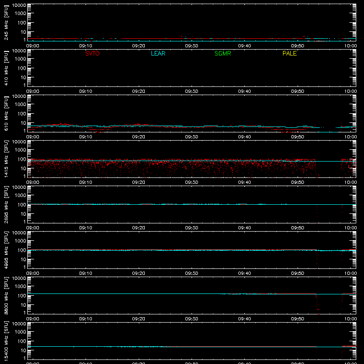Click the 15400 MHz [SFU] axis title
Viewport: 364px width, 364px height.
(6, 341)
